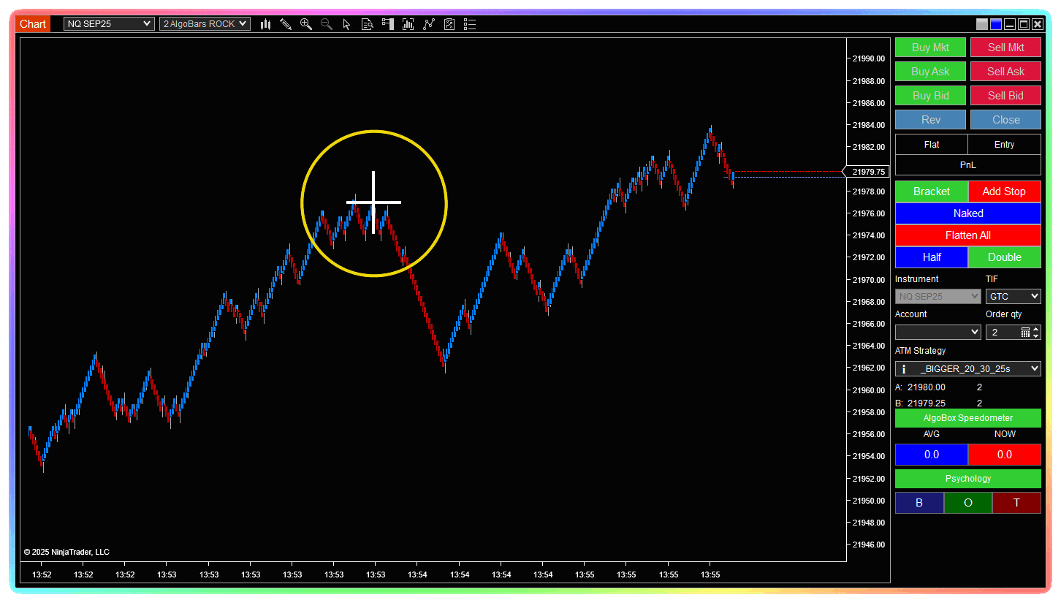Toggle the Naked order mode

[x=967, y=213]
